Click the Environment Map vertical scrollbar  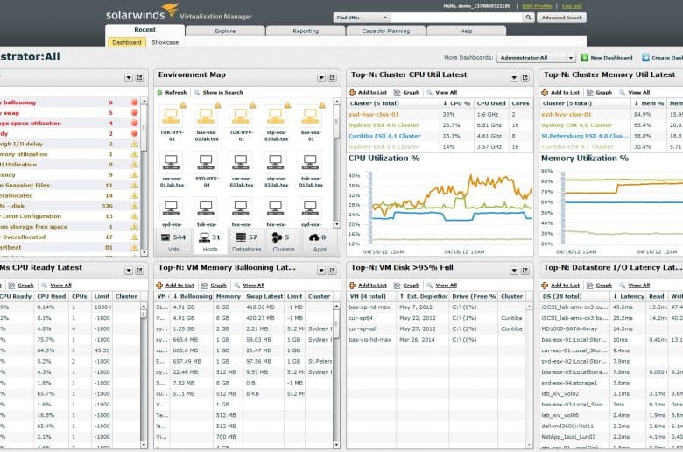click(x=336, y=163)
